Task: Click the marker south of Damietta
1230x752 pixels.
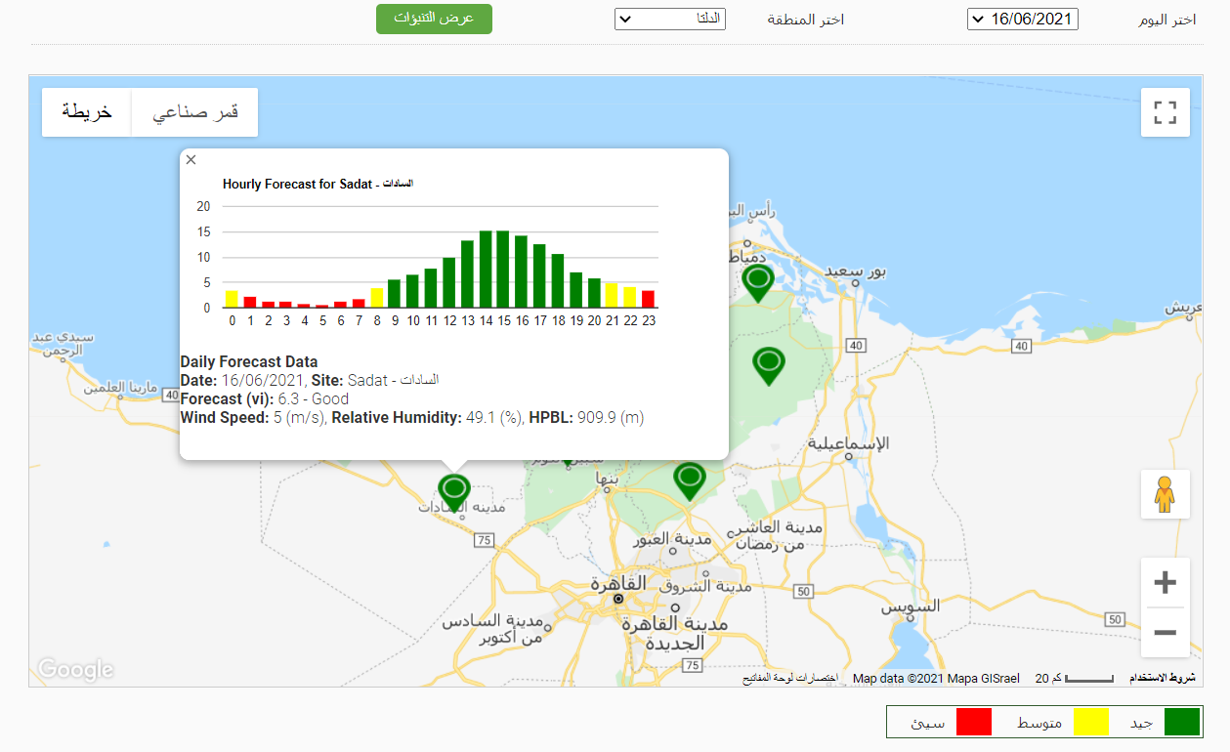Action: [x=769, y=363]
